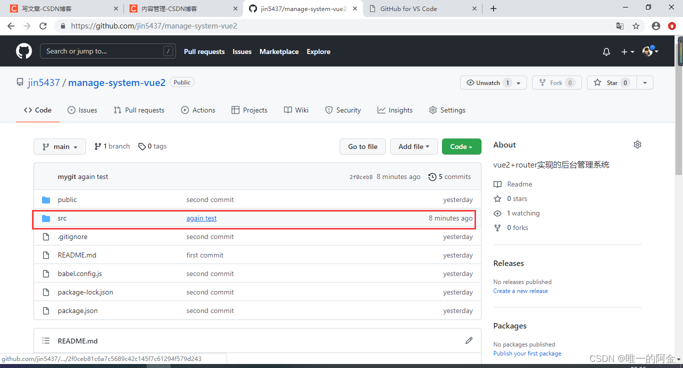
Task: Open a new browser tab
Action: (x=493, y=8)
